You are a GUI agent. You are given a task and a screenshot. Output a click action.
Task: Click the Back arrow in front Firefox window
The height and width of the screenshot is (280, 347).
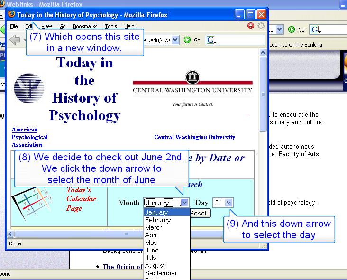[x=15, y=40]
